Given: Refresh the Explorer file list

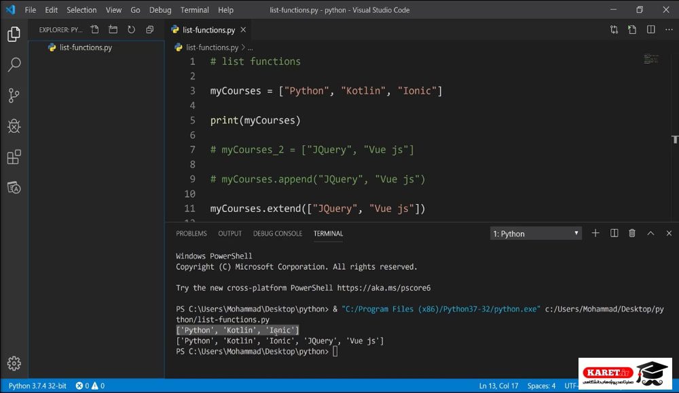Looking at the screenshot, I should [x=131, y=29].
